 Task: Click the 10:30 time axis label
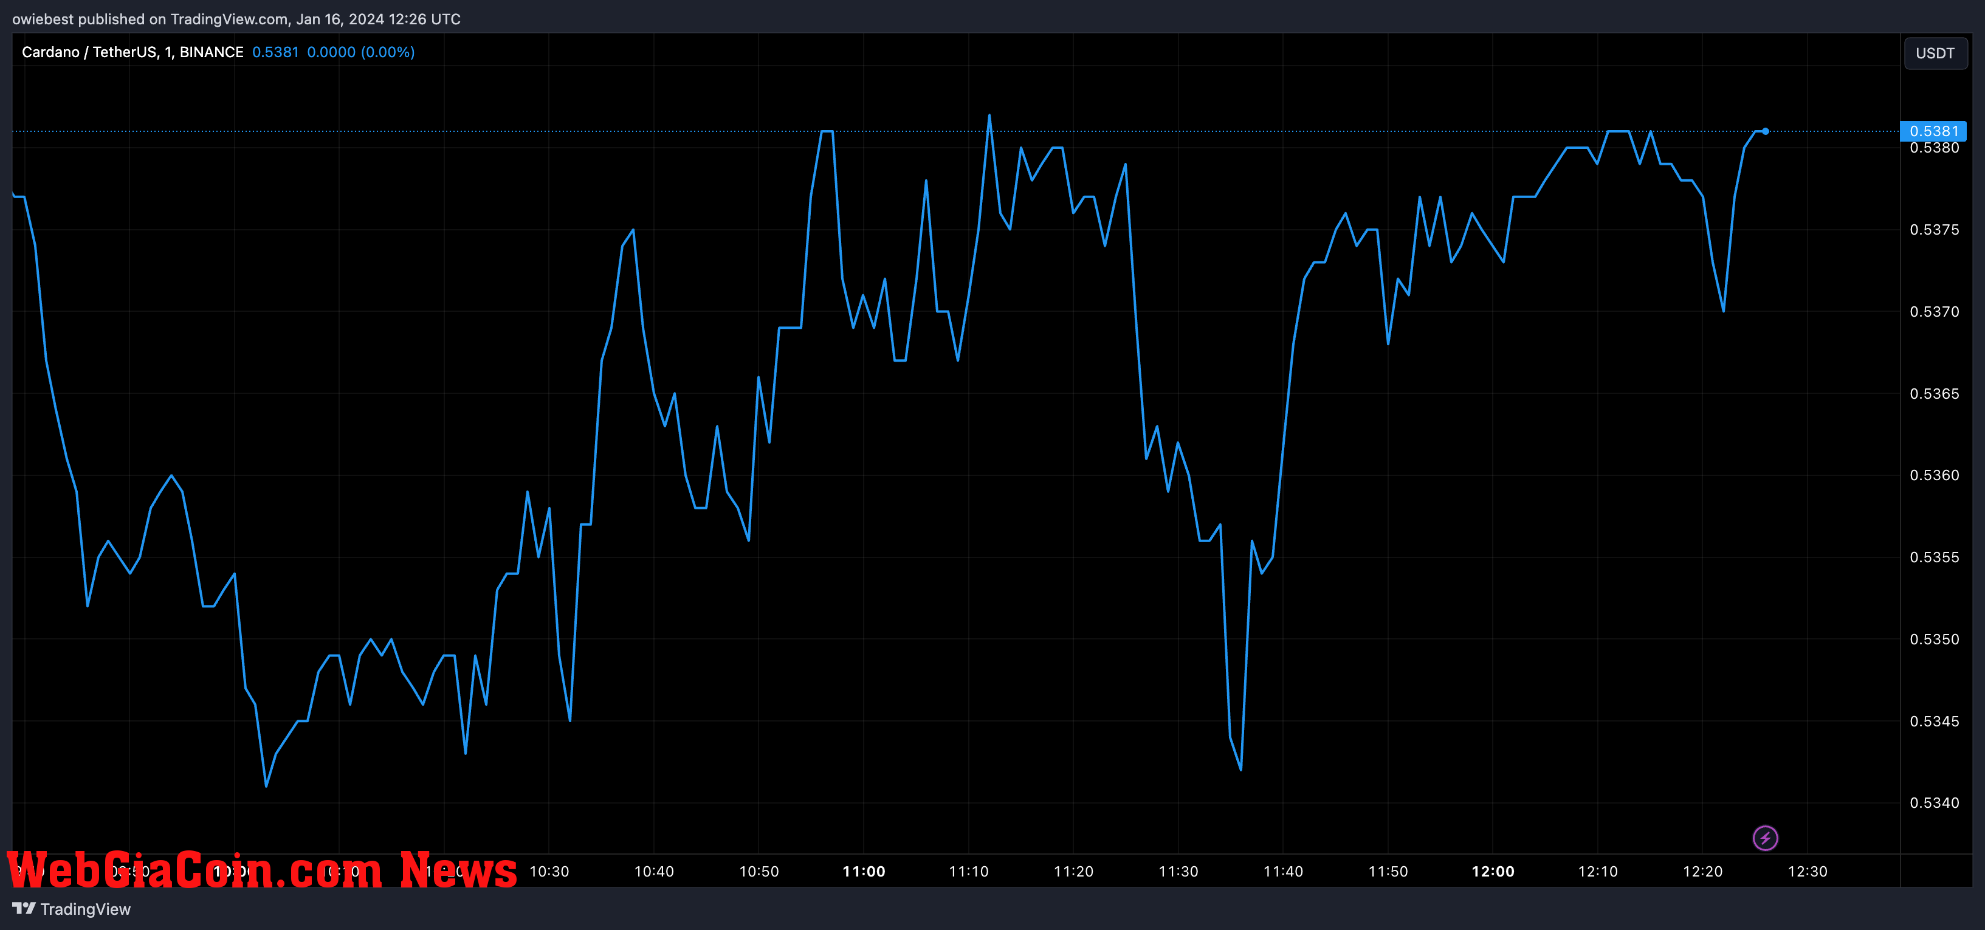point(549,872)
